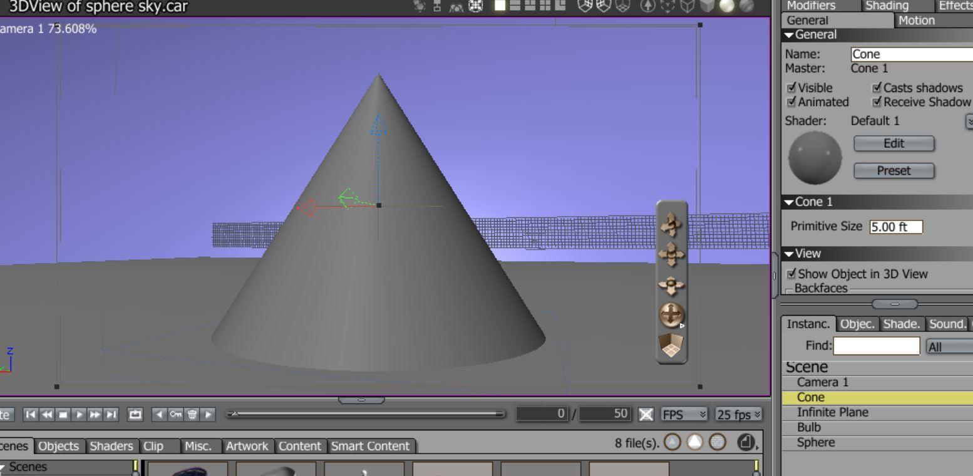This screenshot has height=476, width=973.
Task: Open the All filter dropdown
Action: tap(949, 346)
